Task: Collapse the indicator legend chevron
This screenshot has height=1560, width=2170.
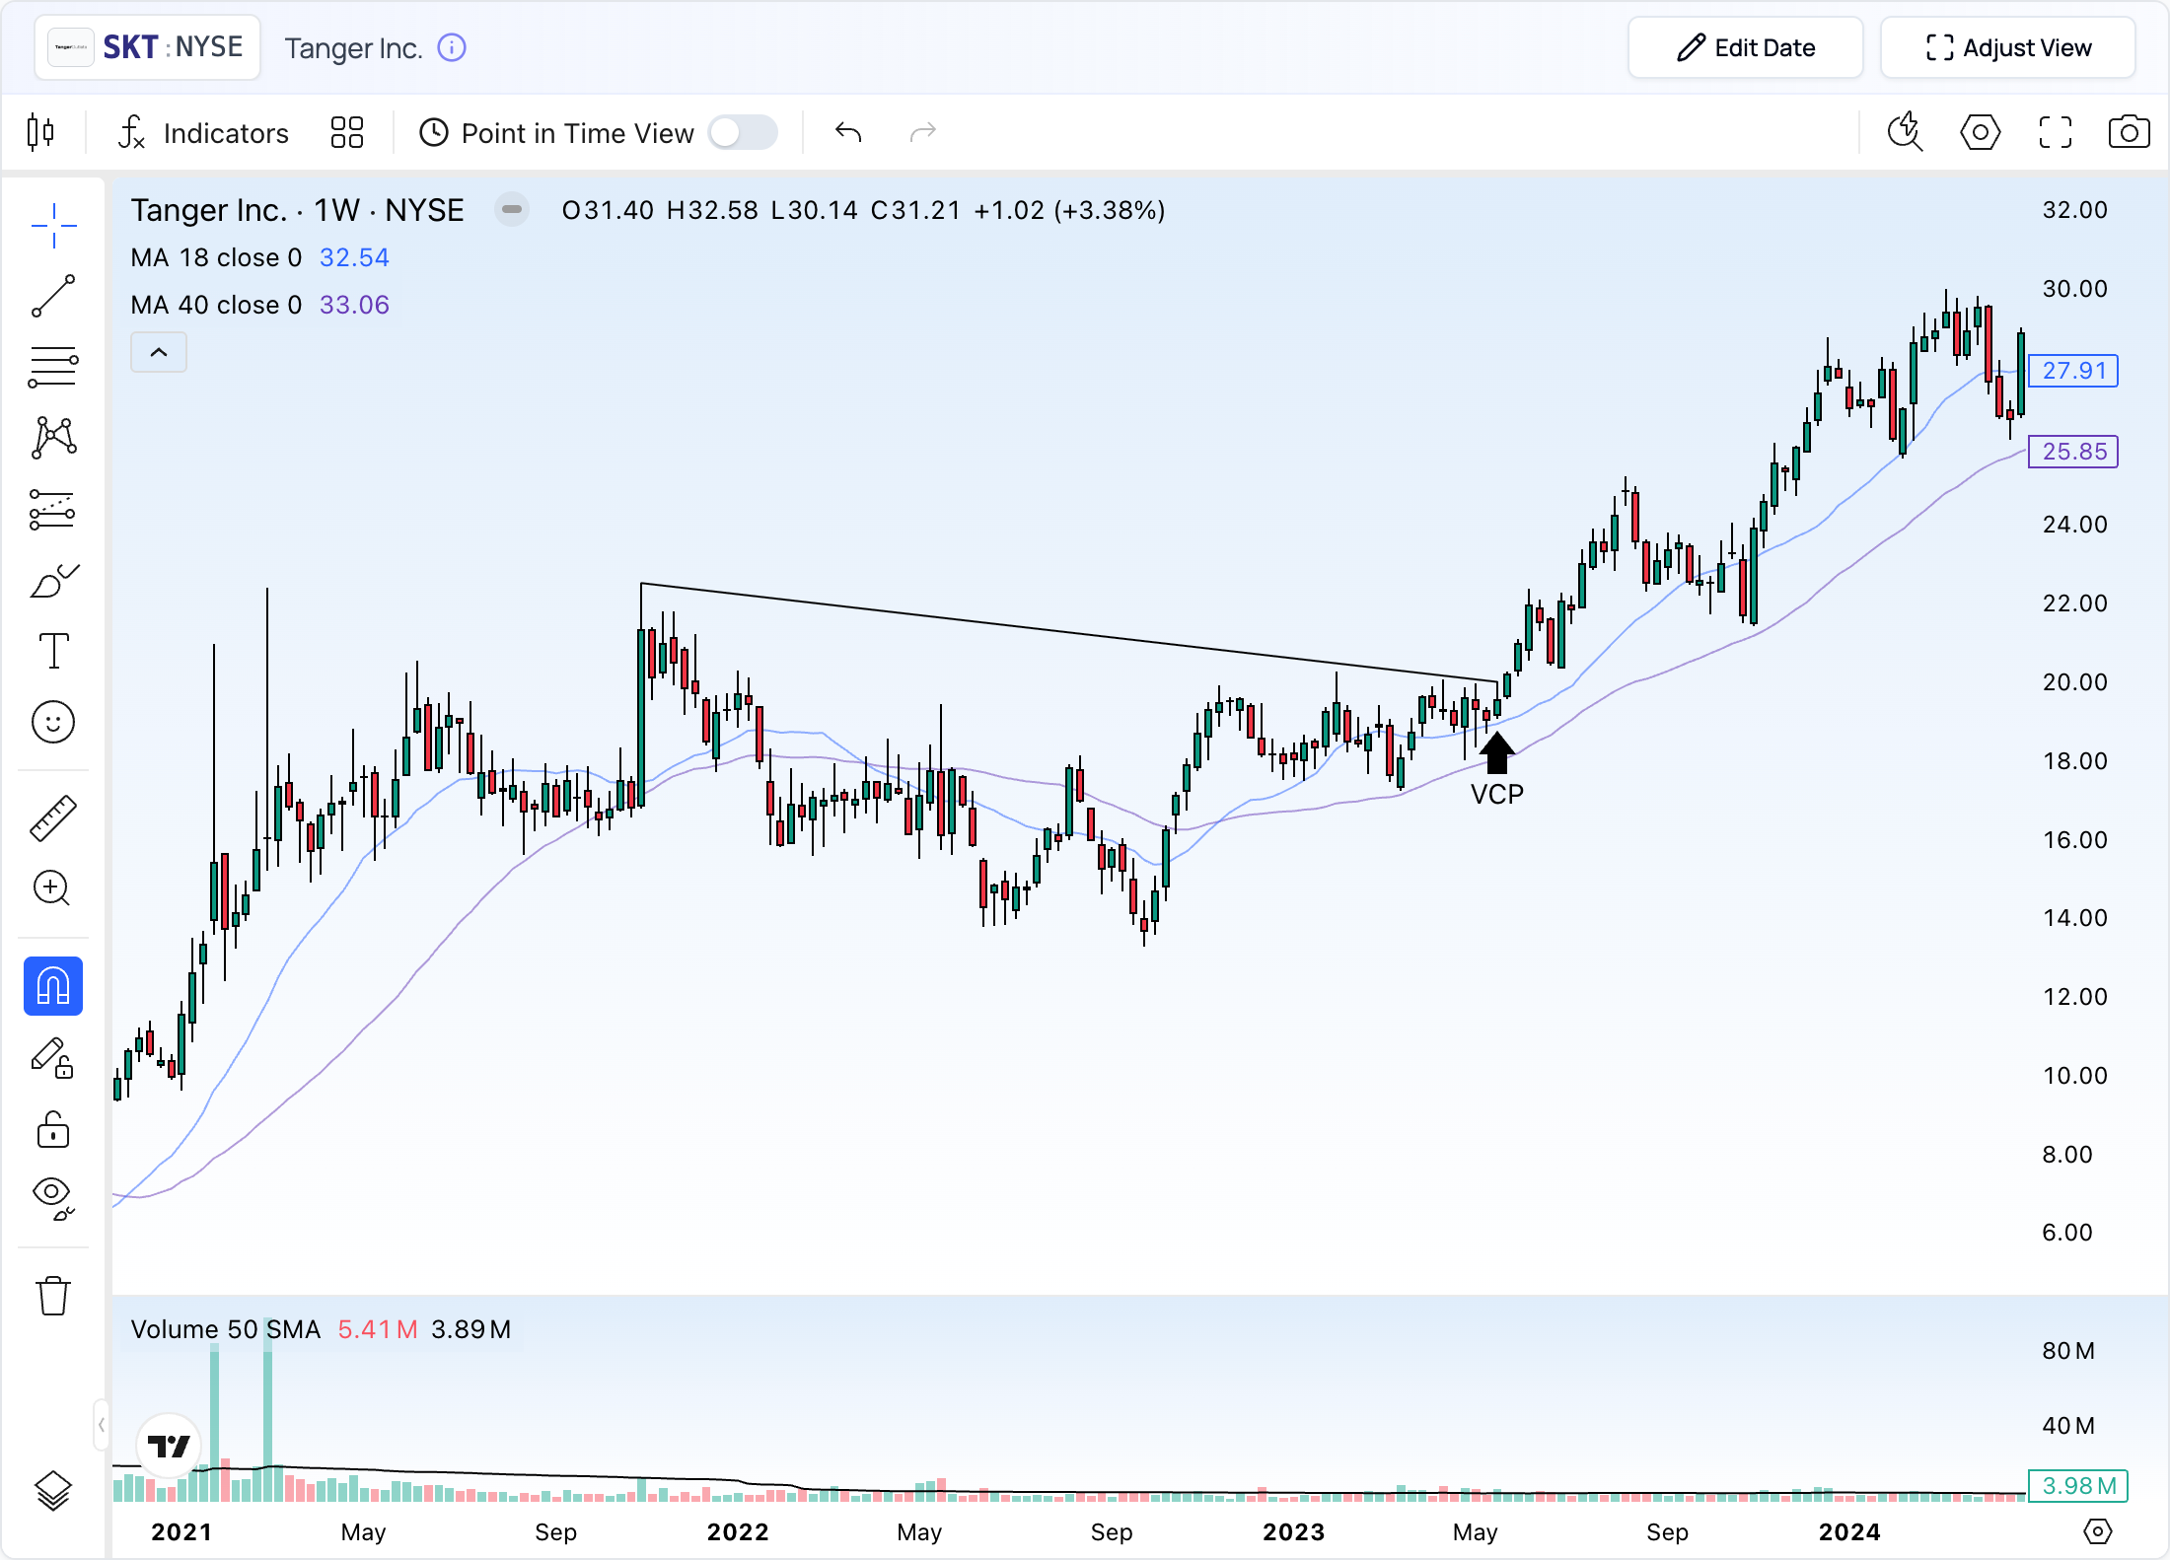Action: [x=159, y=352]
